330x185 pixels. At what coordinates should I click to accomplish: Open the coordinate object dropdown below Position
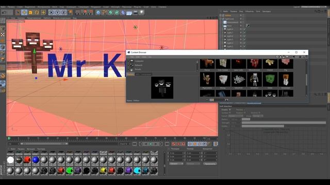click(x=176, y=163)
